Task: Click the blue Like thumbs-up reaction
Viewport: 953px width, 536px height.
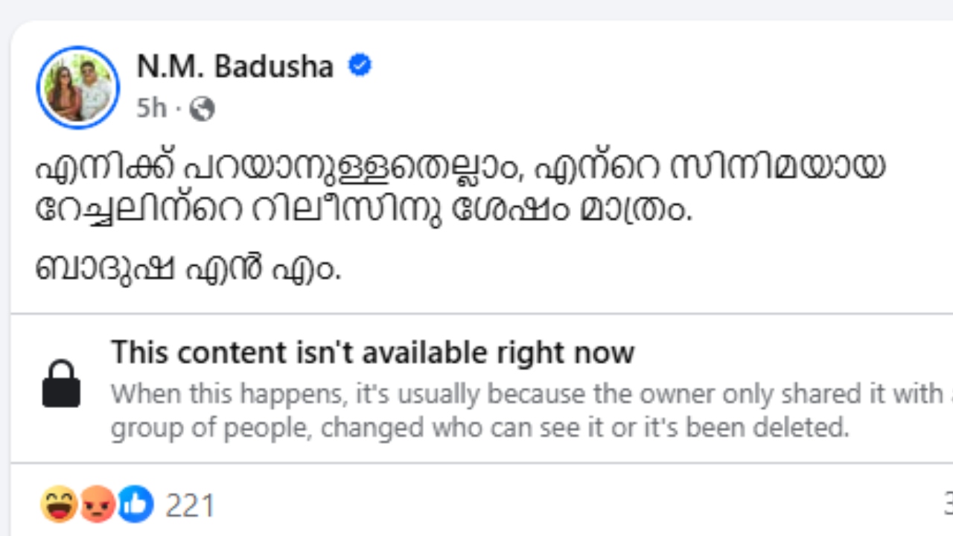Action: coord(136,504)
